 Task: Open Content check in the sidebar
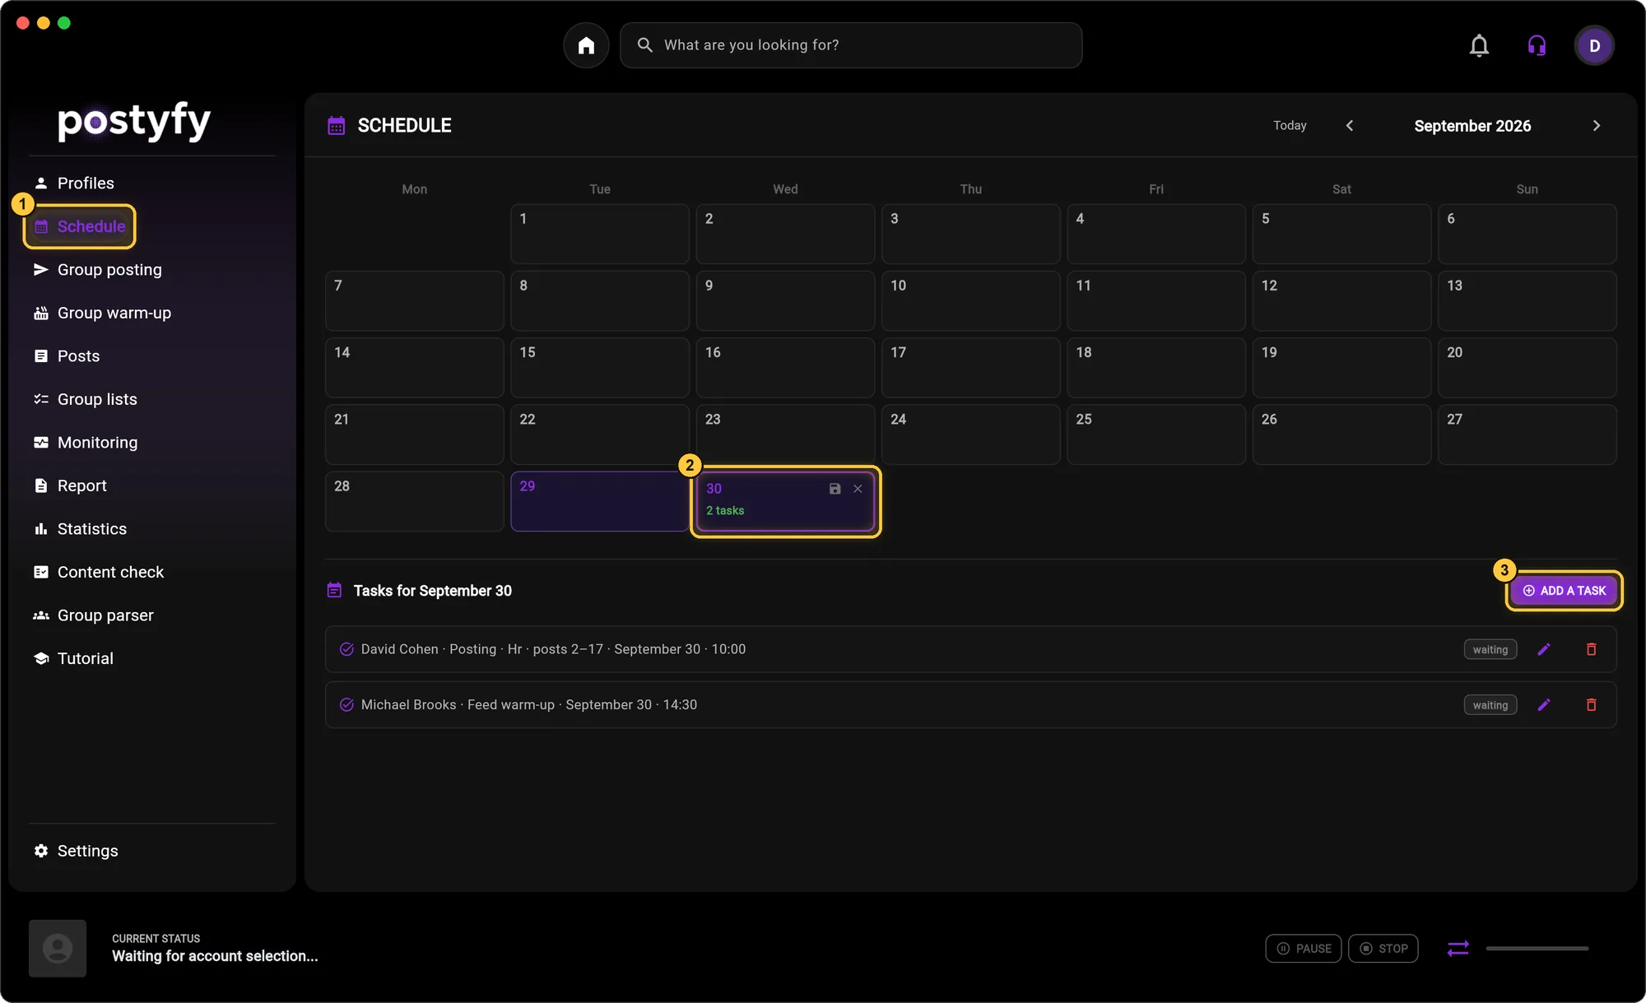(x=99, y=573)
